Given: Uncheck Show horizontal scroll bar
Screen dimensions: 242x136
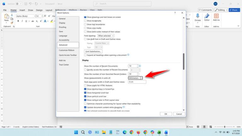Looking at the screenshot, I should coord(85,93).
